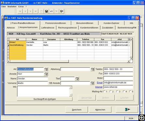
Task: Click the undo arrow toolbar icon
Action: 51,11
